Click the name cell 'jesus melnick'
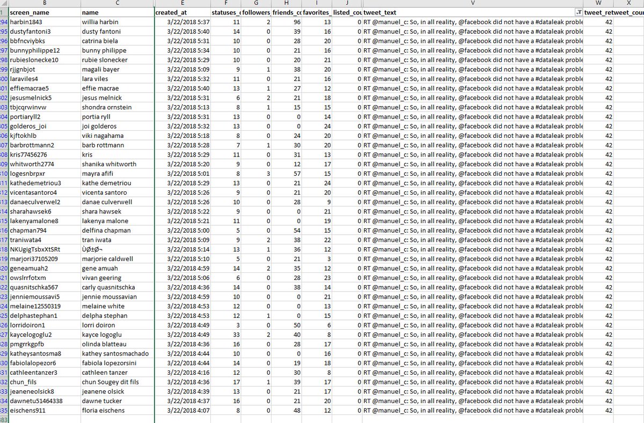 (x=117, y=98)
